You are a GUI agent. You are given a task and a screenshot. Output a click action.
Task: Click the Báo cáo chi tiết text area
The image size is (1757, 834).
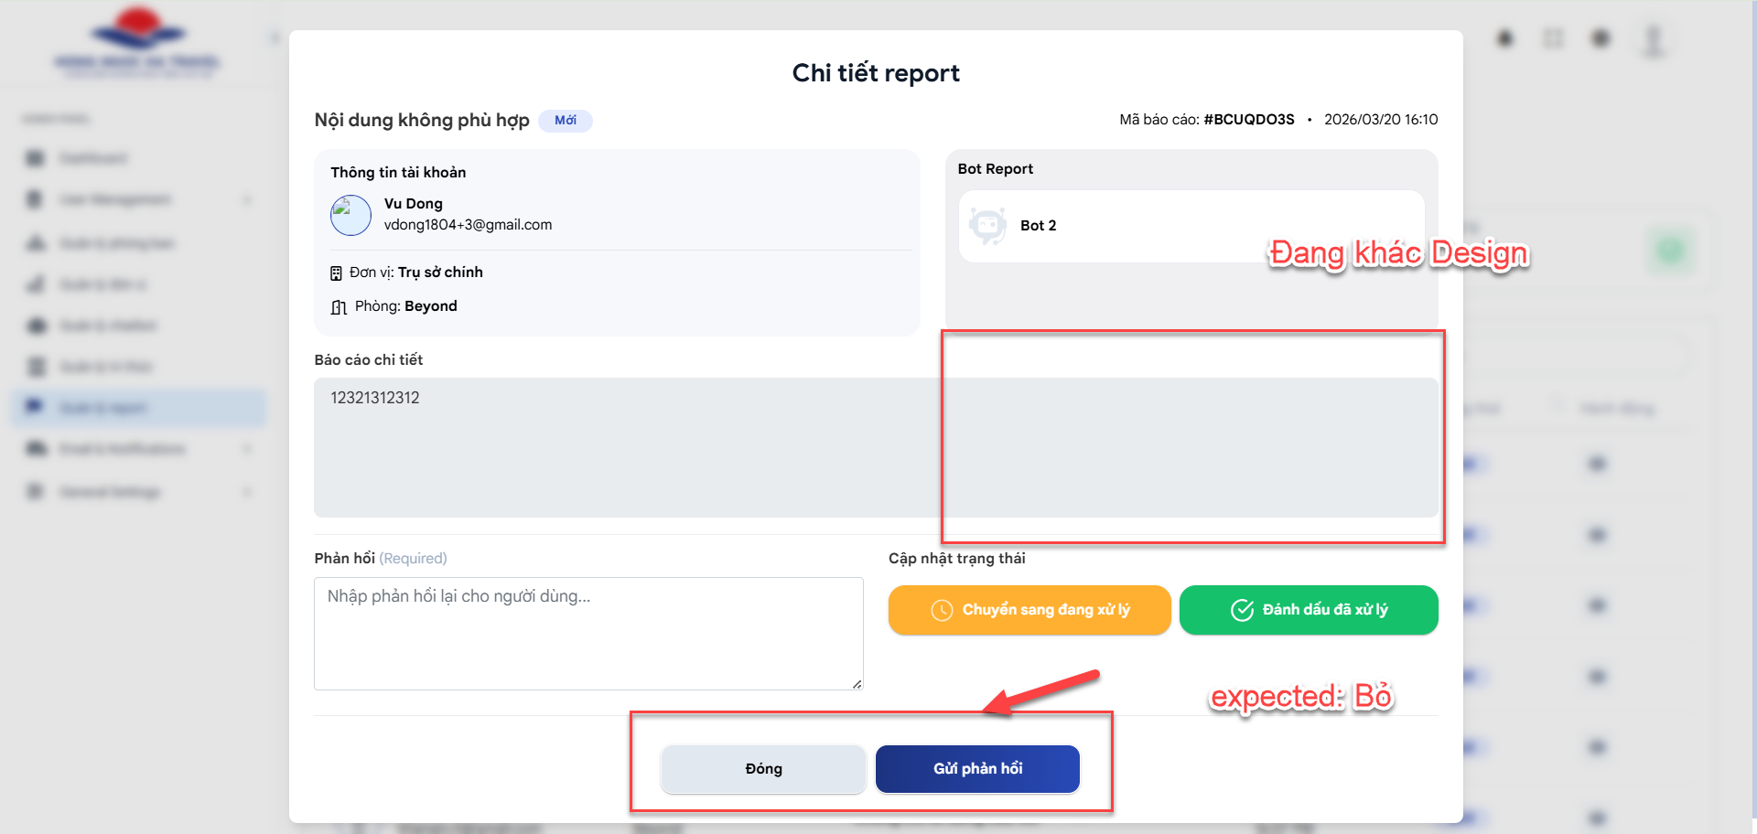tap(622, 448)
